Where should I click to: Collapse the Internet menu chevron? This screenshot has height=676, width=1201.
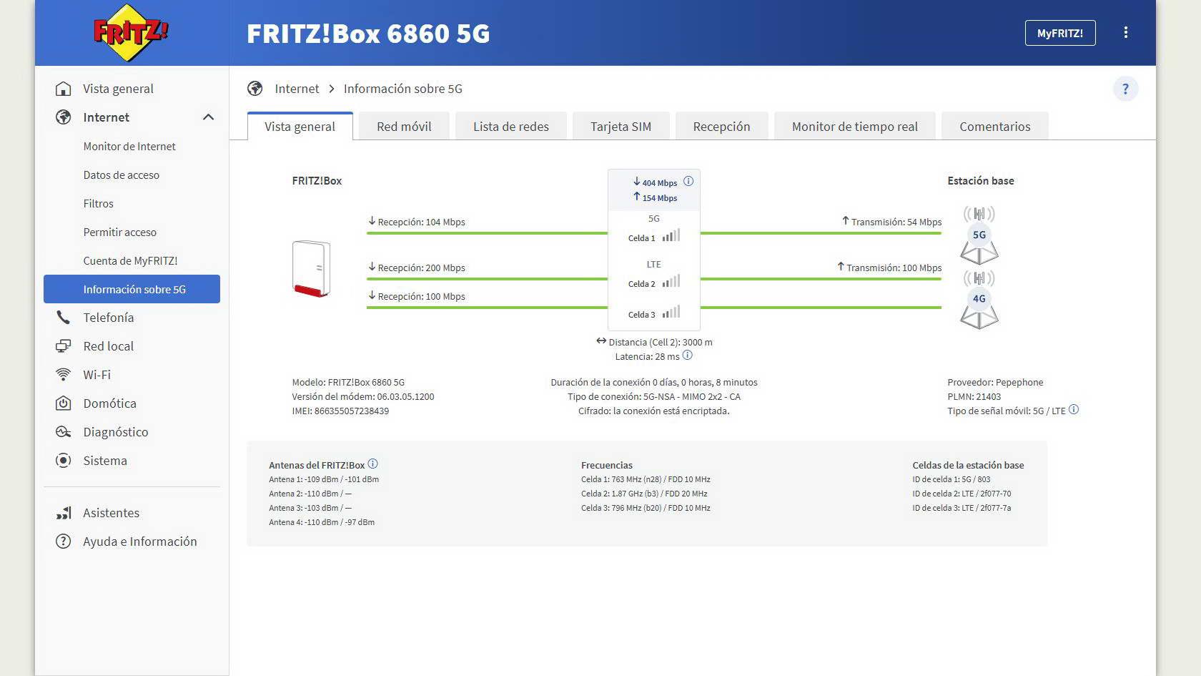208,117
